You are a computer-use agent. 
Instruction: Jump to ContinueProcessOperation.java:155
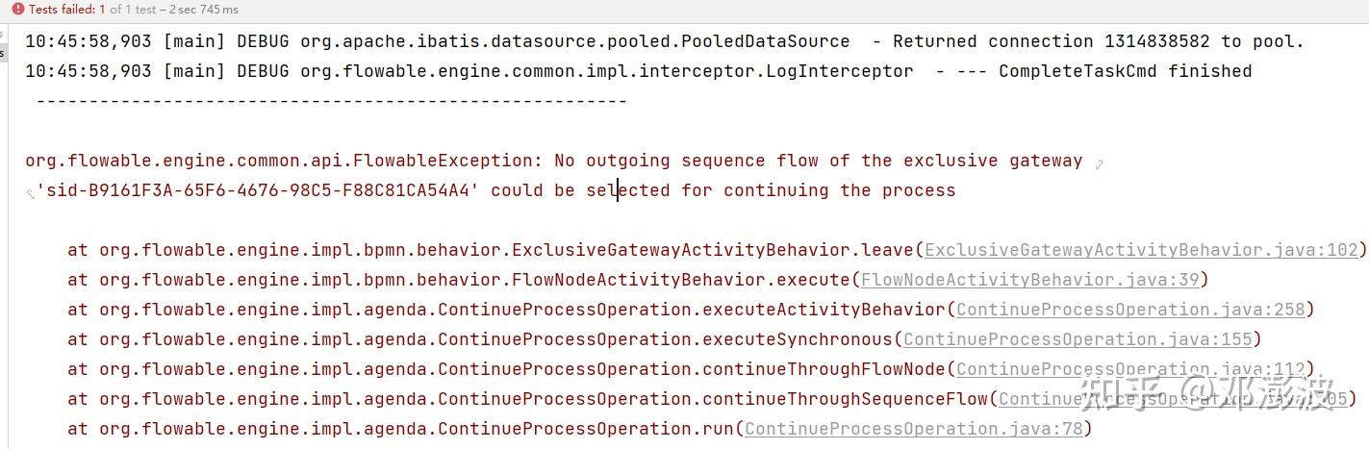click(x=1077, y=339)
